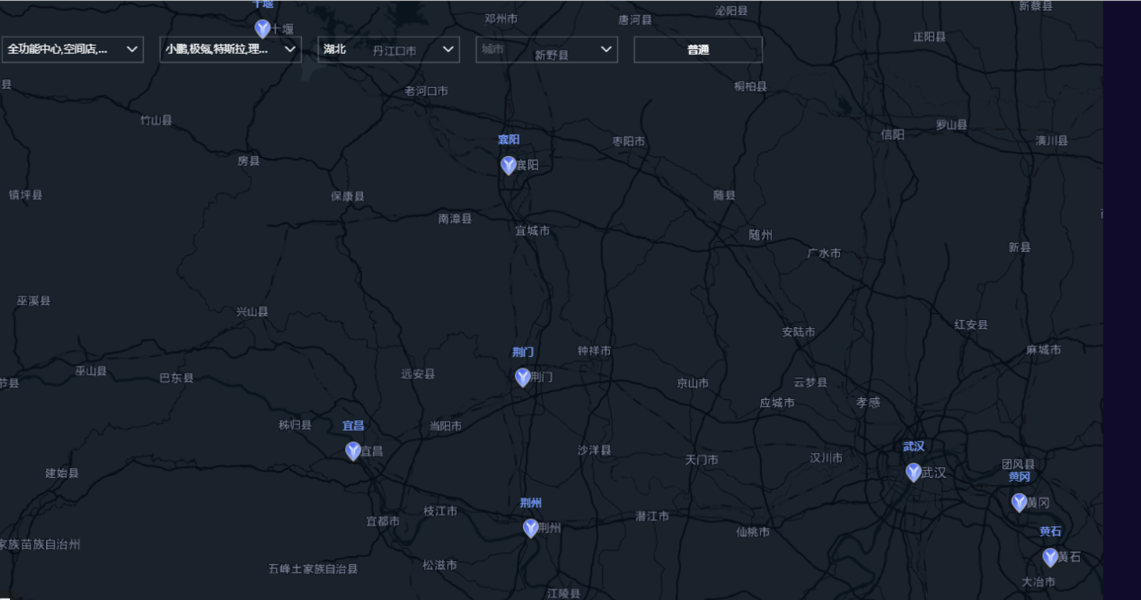
Task: Click the 远安县 label on map
Action: tap(418, 374)
